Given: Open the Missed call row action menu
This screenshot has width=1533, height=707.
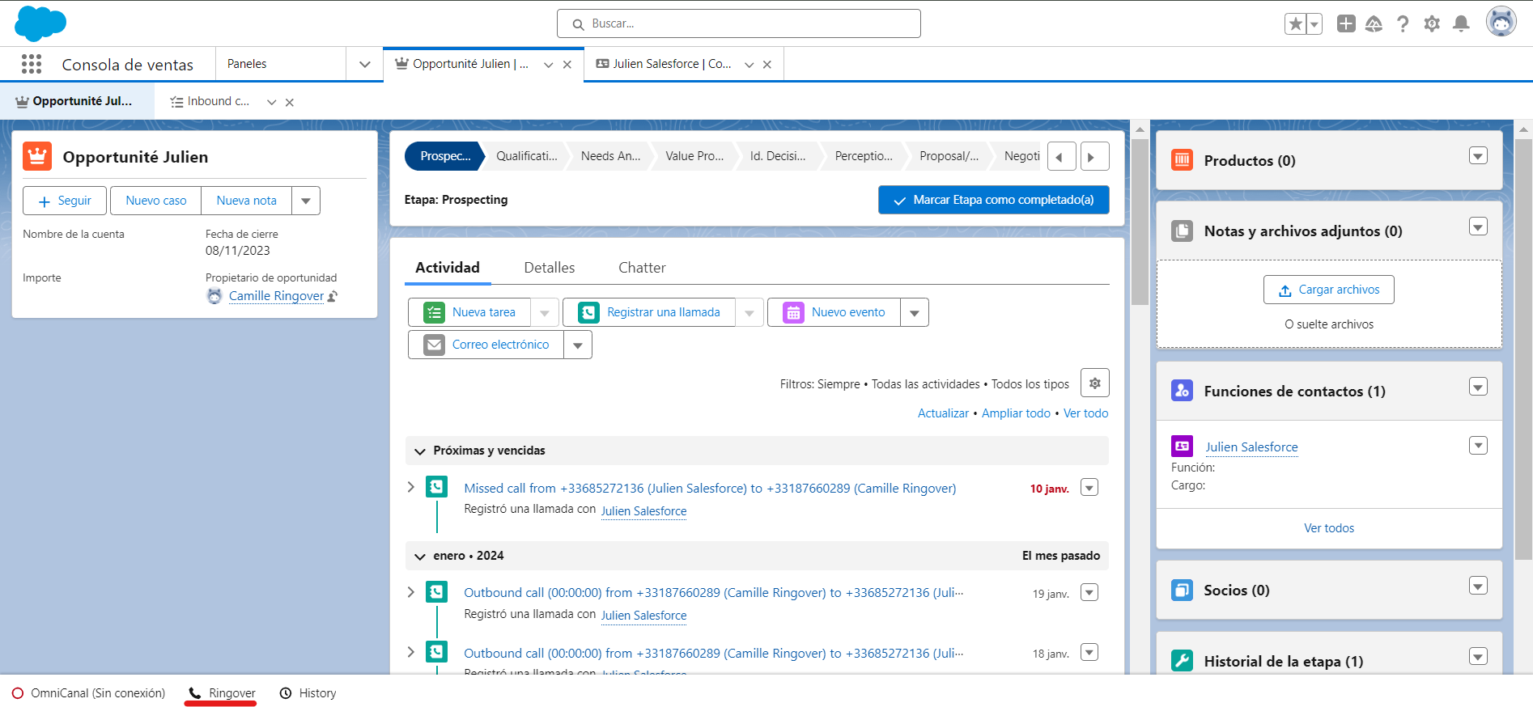Looking at the screenshot, I should (x=1089, y=488).
